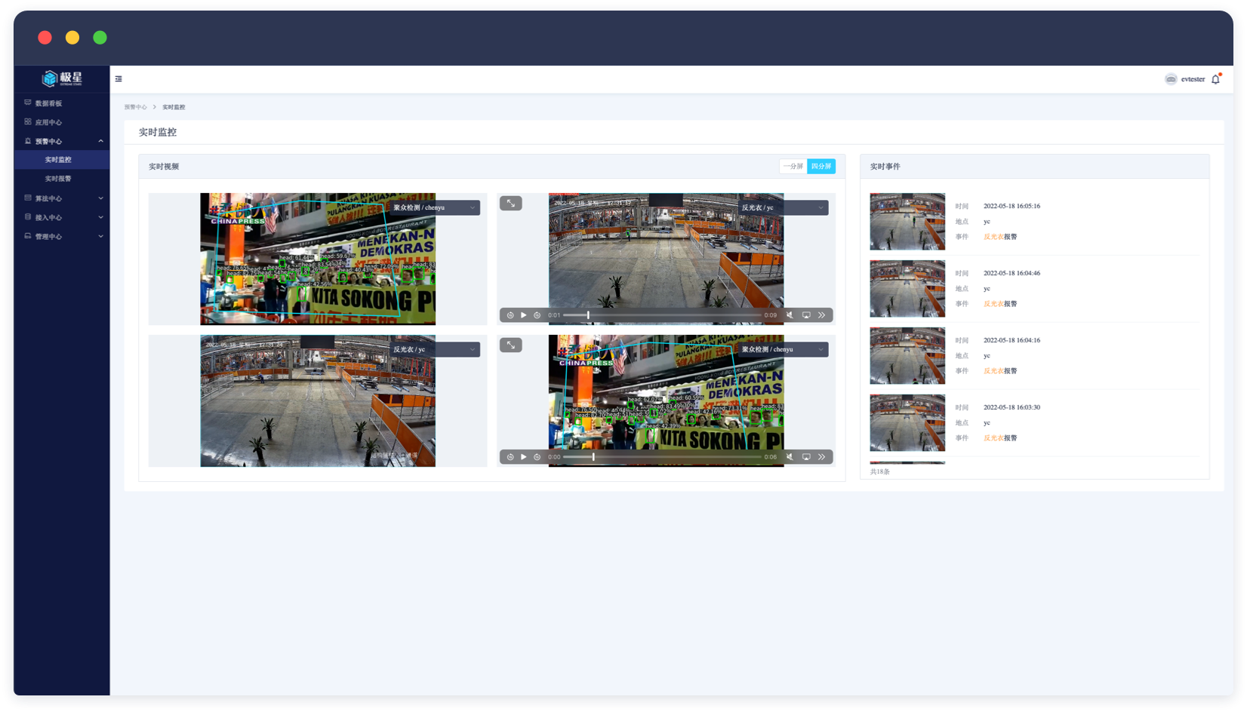1247x712 pixels.
Task: Unmute the top-right video
Action: pos(790,315)
